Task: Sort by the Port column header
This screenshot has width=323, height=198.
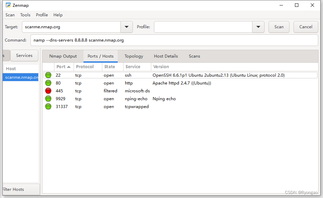Action: click(64, 67)
